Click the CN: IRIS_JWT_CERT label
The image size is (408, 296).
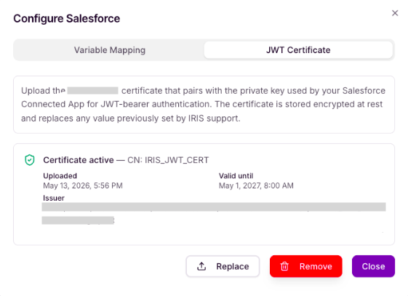[168, 160]
